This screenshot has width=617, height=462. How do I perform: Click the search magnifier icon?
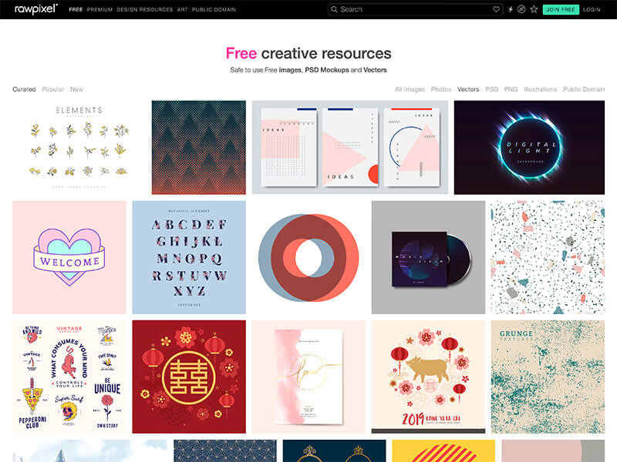[334, 9]
